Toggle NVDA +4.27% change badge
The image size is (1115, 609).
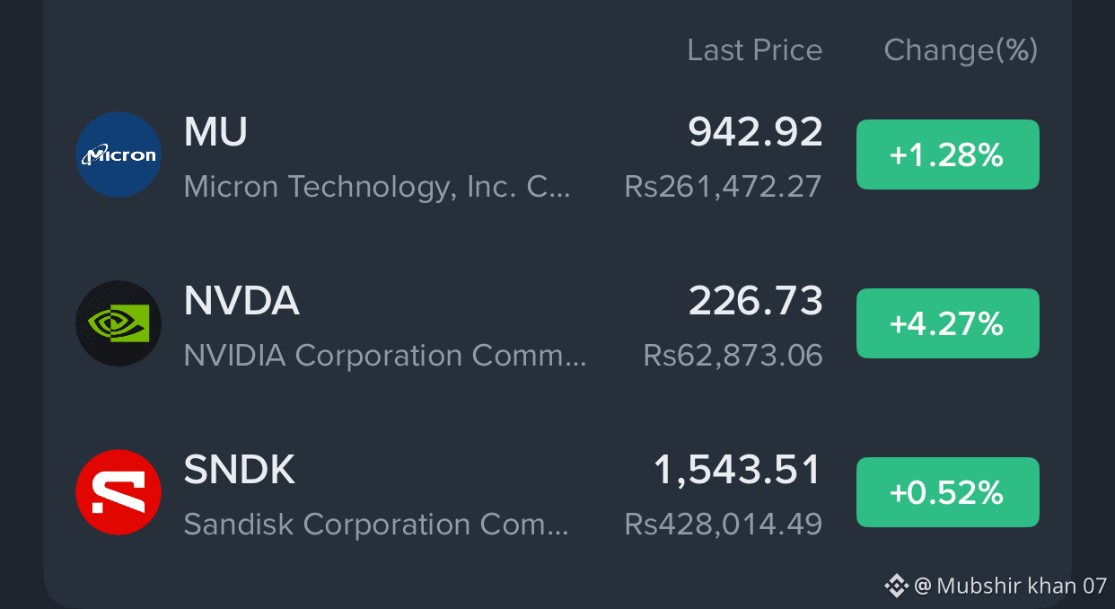click(x=947, y=323)
